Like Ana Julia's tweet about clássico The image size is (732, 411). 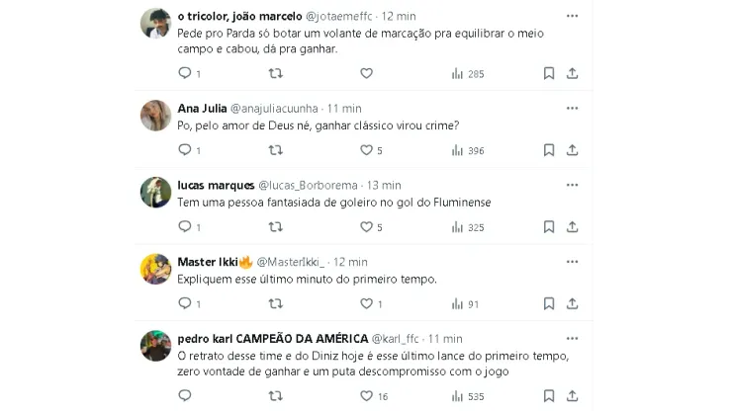point(366,150)
